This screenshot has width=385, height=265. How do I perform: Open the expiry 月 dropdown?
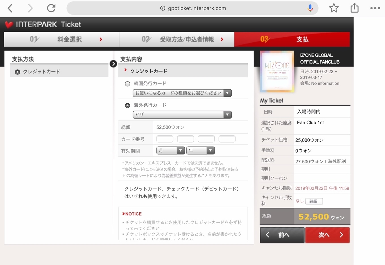coord(171,150)
